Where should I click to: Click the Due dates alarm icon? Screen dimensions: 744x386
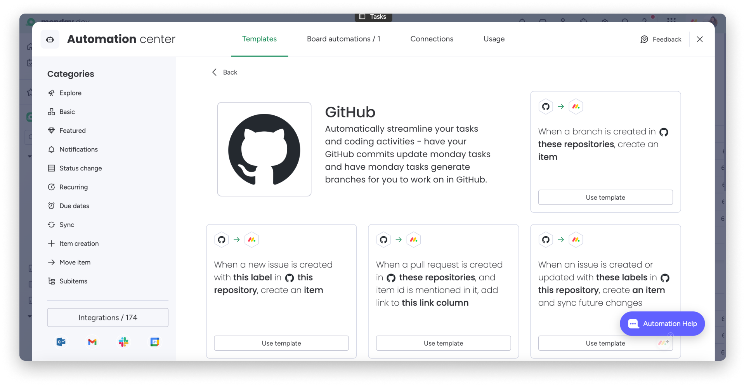51,206
